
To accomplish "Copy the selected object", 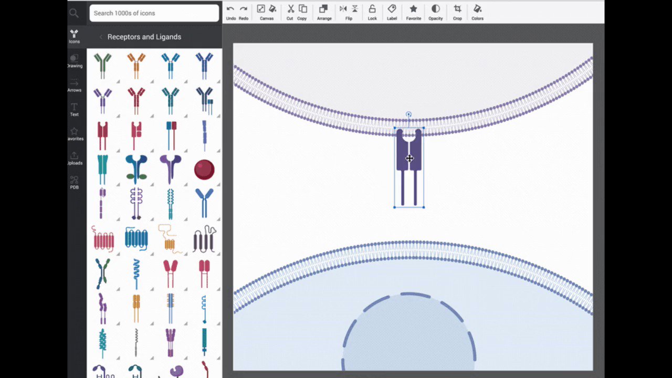I will click(302, 13).
